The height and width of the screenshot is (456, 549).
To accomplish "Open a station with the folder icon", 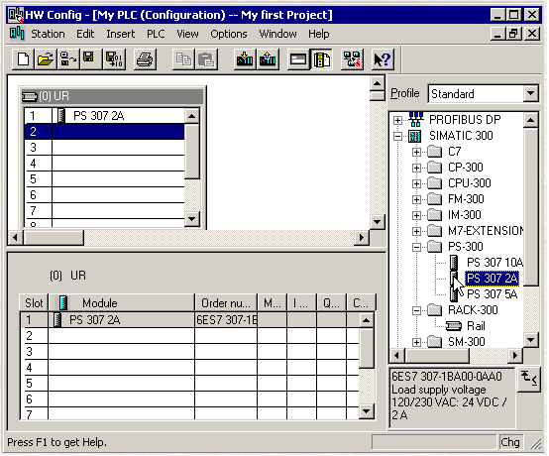I will click(x=46, y=59).
